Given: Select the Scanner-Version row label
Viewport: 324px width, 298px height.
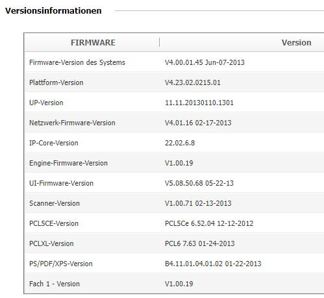Looking at the screenshot, I should (x=55, y=203).
